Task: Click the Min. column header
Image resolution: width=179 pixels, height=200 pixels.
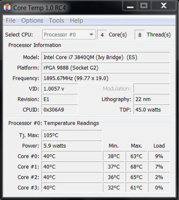Action: [x=114, y=146]
